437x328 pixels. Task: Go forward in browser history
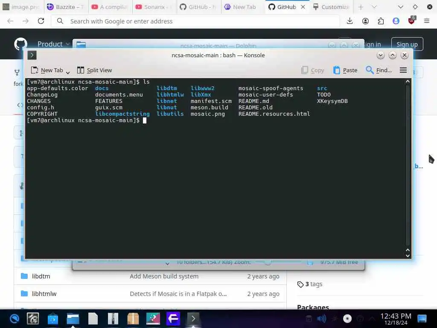[26, 21]
